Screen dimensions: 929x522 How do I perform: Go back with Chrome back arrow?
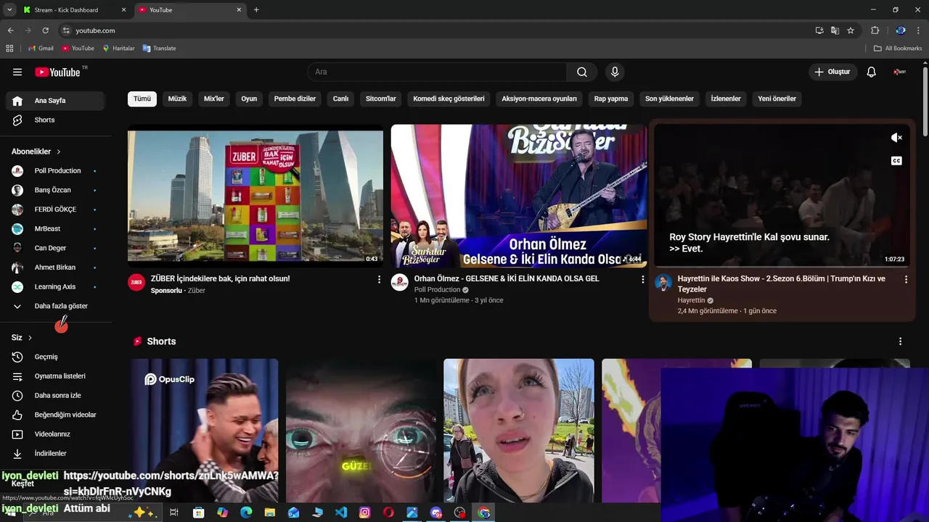coord(10,30)
